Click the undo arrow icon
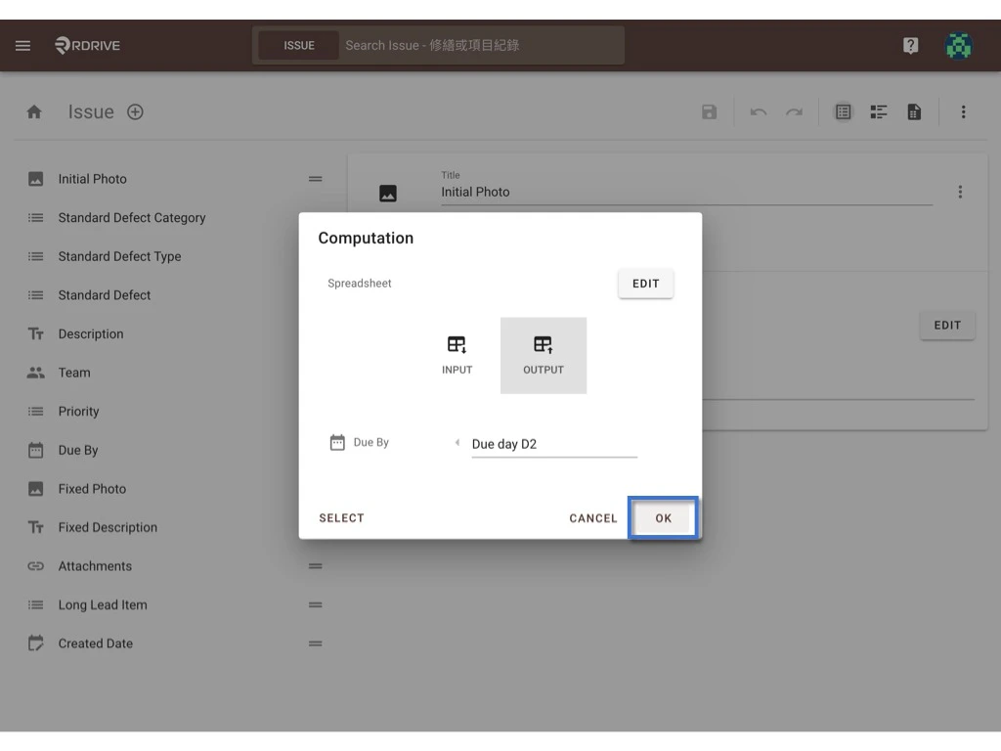The height and width of the screenshot is (751, 1001). click(x=759, y=112)
